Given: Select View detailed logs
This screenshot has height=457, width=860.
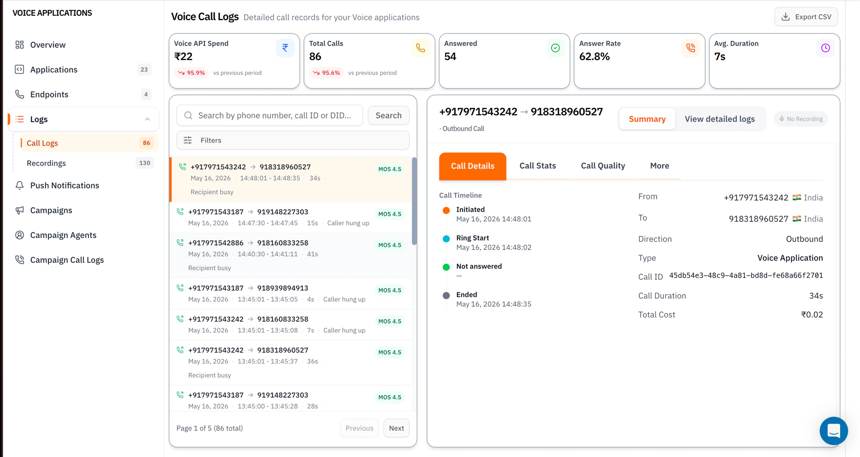Looking at the screenshot, I should click(719, 119).
